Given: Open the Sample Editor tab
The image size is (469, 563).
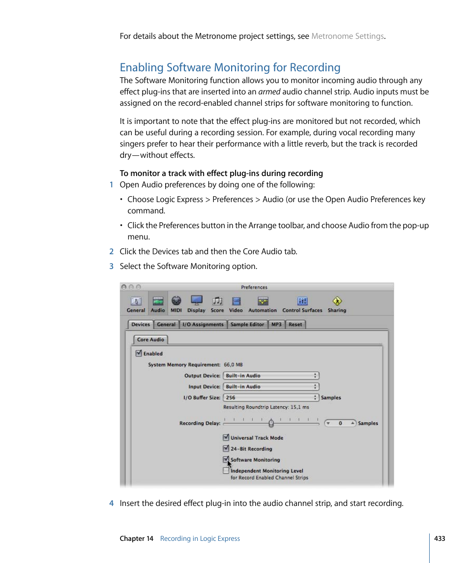Looking at the screenshot, I should pos(247,324).
